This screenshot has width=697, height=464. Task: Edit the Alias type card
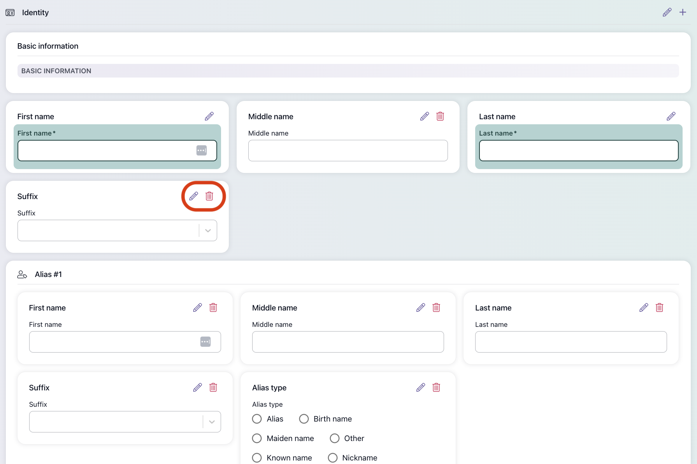click(x=421, y=387)
